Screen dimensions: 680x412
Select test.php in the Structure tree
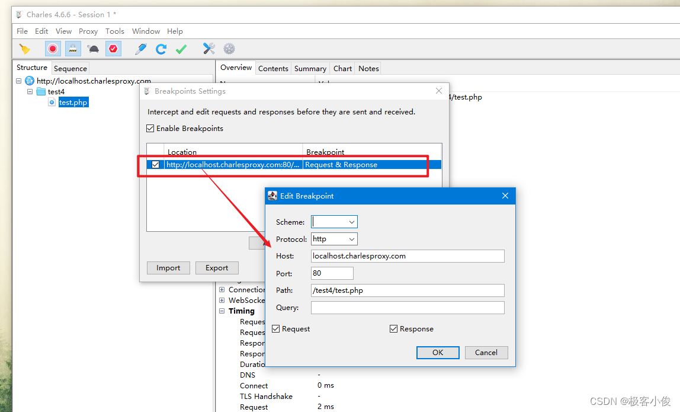click(73, 103)
